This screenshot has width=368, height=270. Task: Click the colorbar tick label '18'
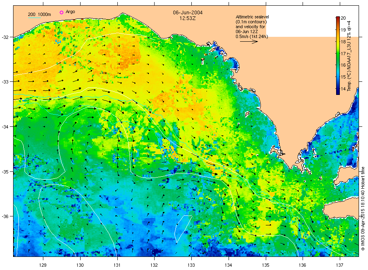[343, 42]
